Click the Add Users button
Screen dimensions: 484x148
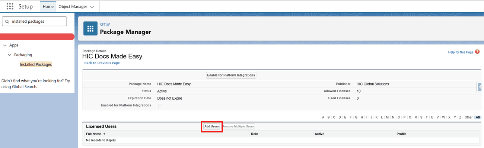211,126
